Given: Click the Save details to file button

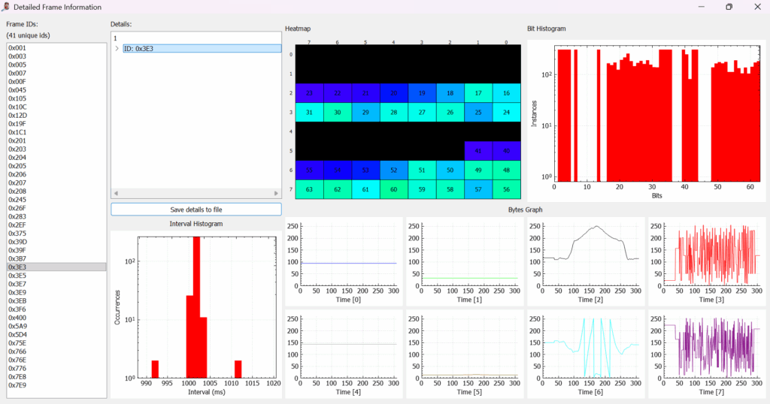Looking at the screenshot, I should (x=196, y=210).
